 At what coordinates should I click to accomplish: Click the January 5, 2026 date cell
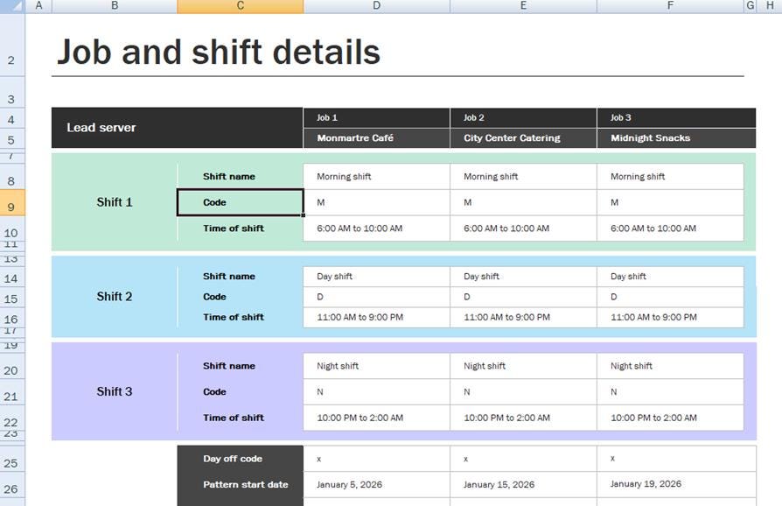click(x=376, y=483)
